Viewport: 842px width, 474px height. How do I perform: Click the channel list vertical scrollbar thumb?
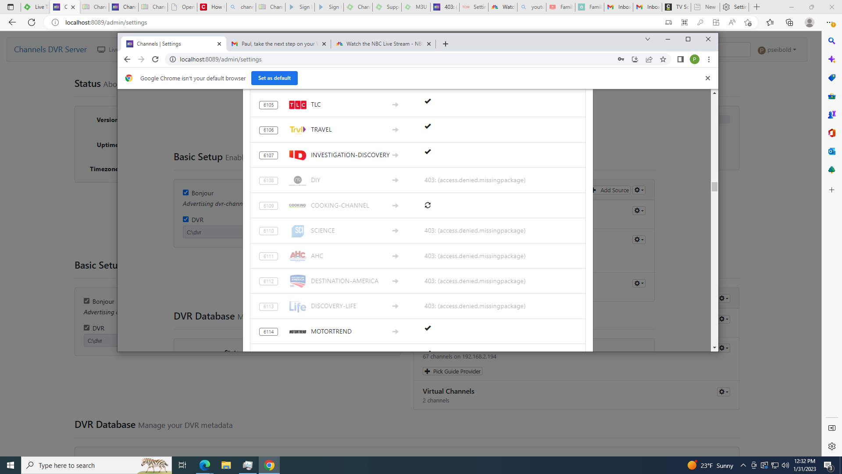point(714,187)
